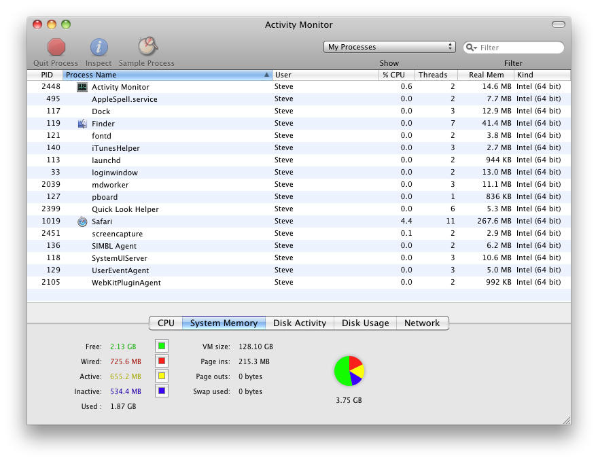Click the memory usage pie chart
Viewport: 598px width, 462px height.
pyautogui.click(x=349, y=370)
